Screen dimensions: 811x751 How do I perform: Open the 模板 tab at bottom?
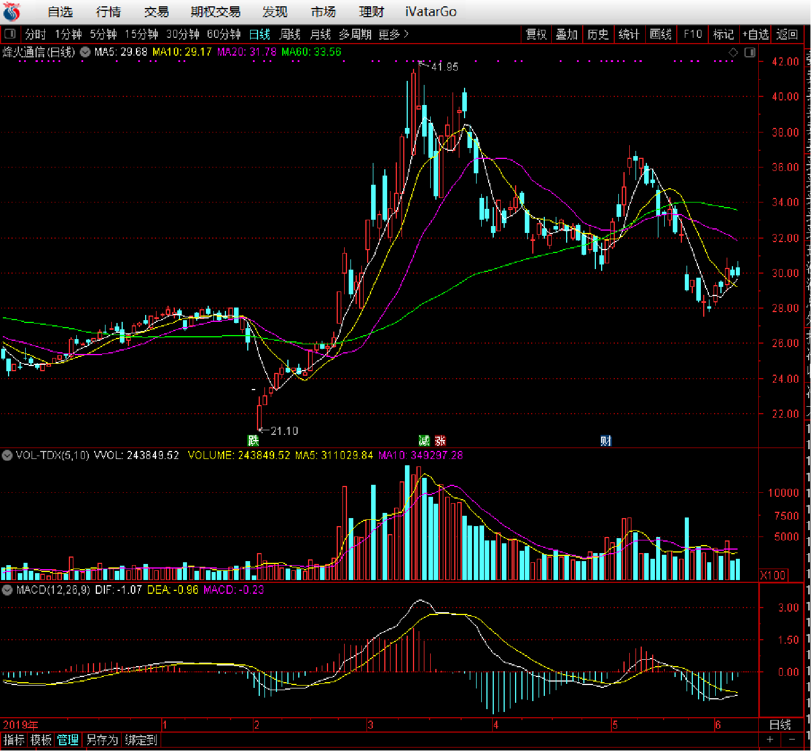41,740
